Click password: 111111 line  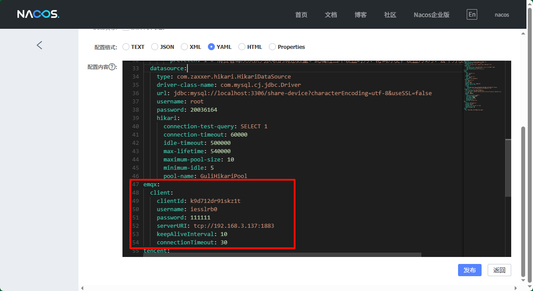coord(183,218)
